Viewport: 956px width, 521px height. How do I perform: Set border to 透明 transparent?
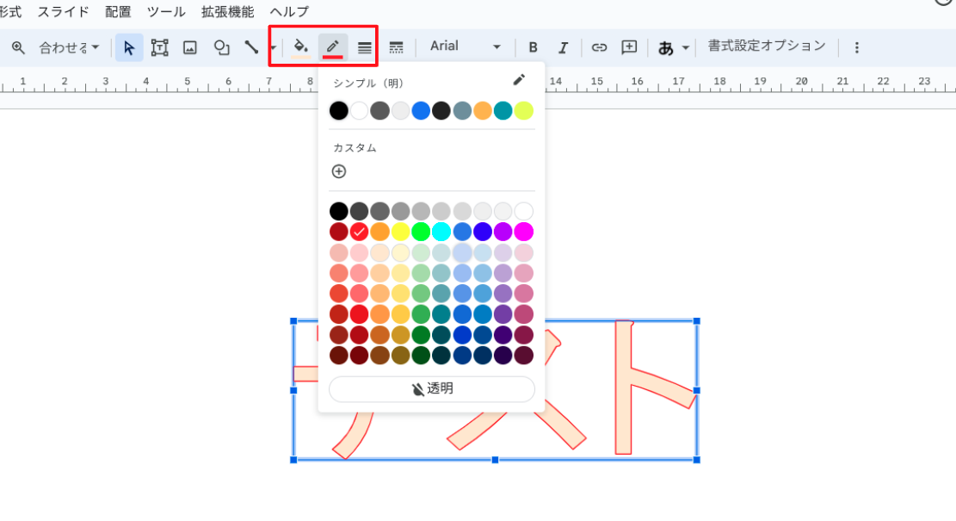click(432, 389)
